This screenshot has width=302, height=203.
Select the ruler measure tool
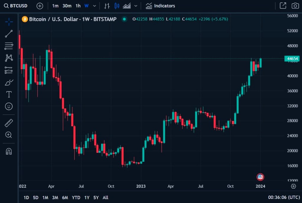click(9, 123)
